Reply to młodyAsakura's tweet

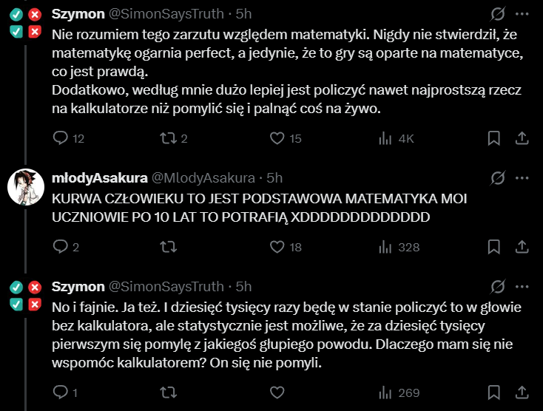[61, 247]
